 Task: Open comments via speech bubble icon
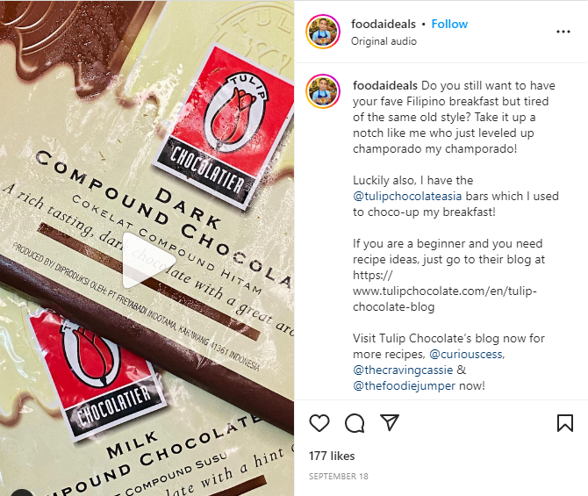pos(355,423)
